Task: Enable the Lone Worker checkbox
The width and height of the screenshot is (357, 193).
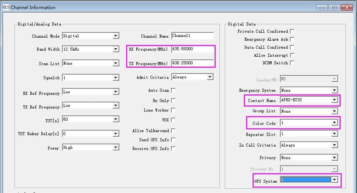Action: (173, 110)
